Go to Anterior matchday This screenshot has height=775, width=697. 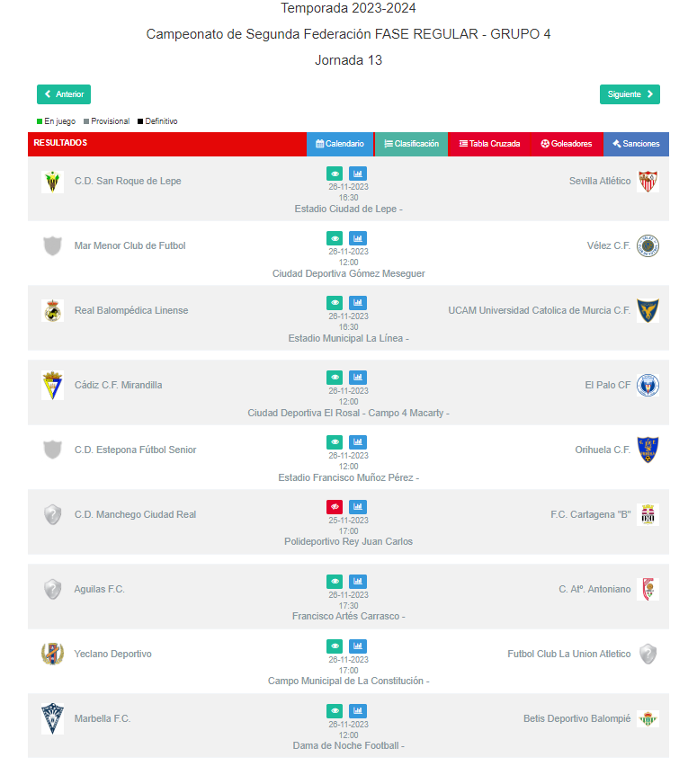pos(64,94)
